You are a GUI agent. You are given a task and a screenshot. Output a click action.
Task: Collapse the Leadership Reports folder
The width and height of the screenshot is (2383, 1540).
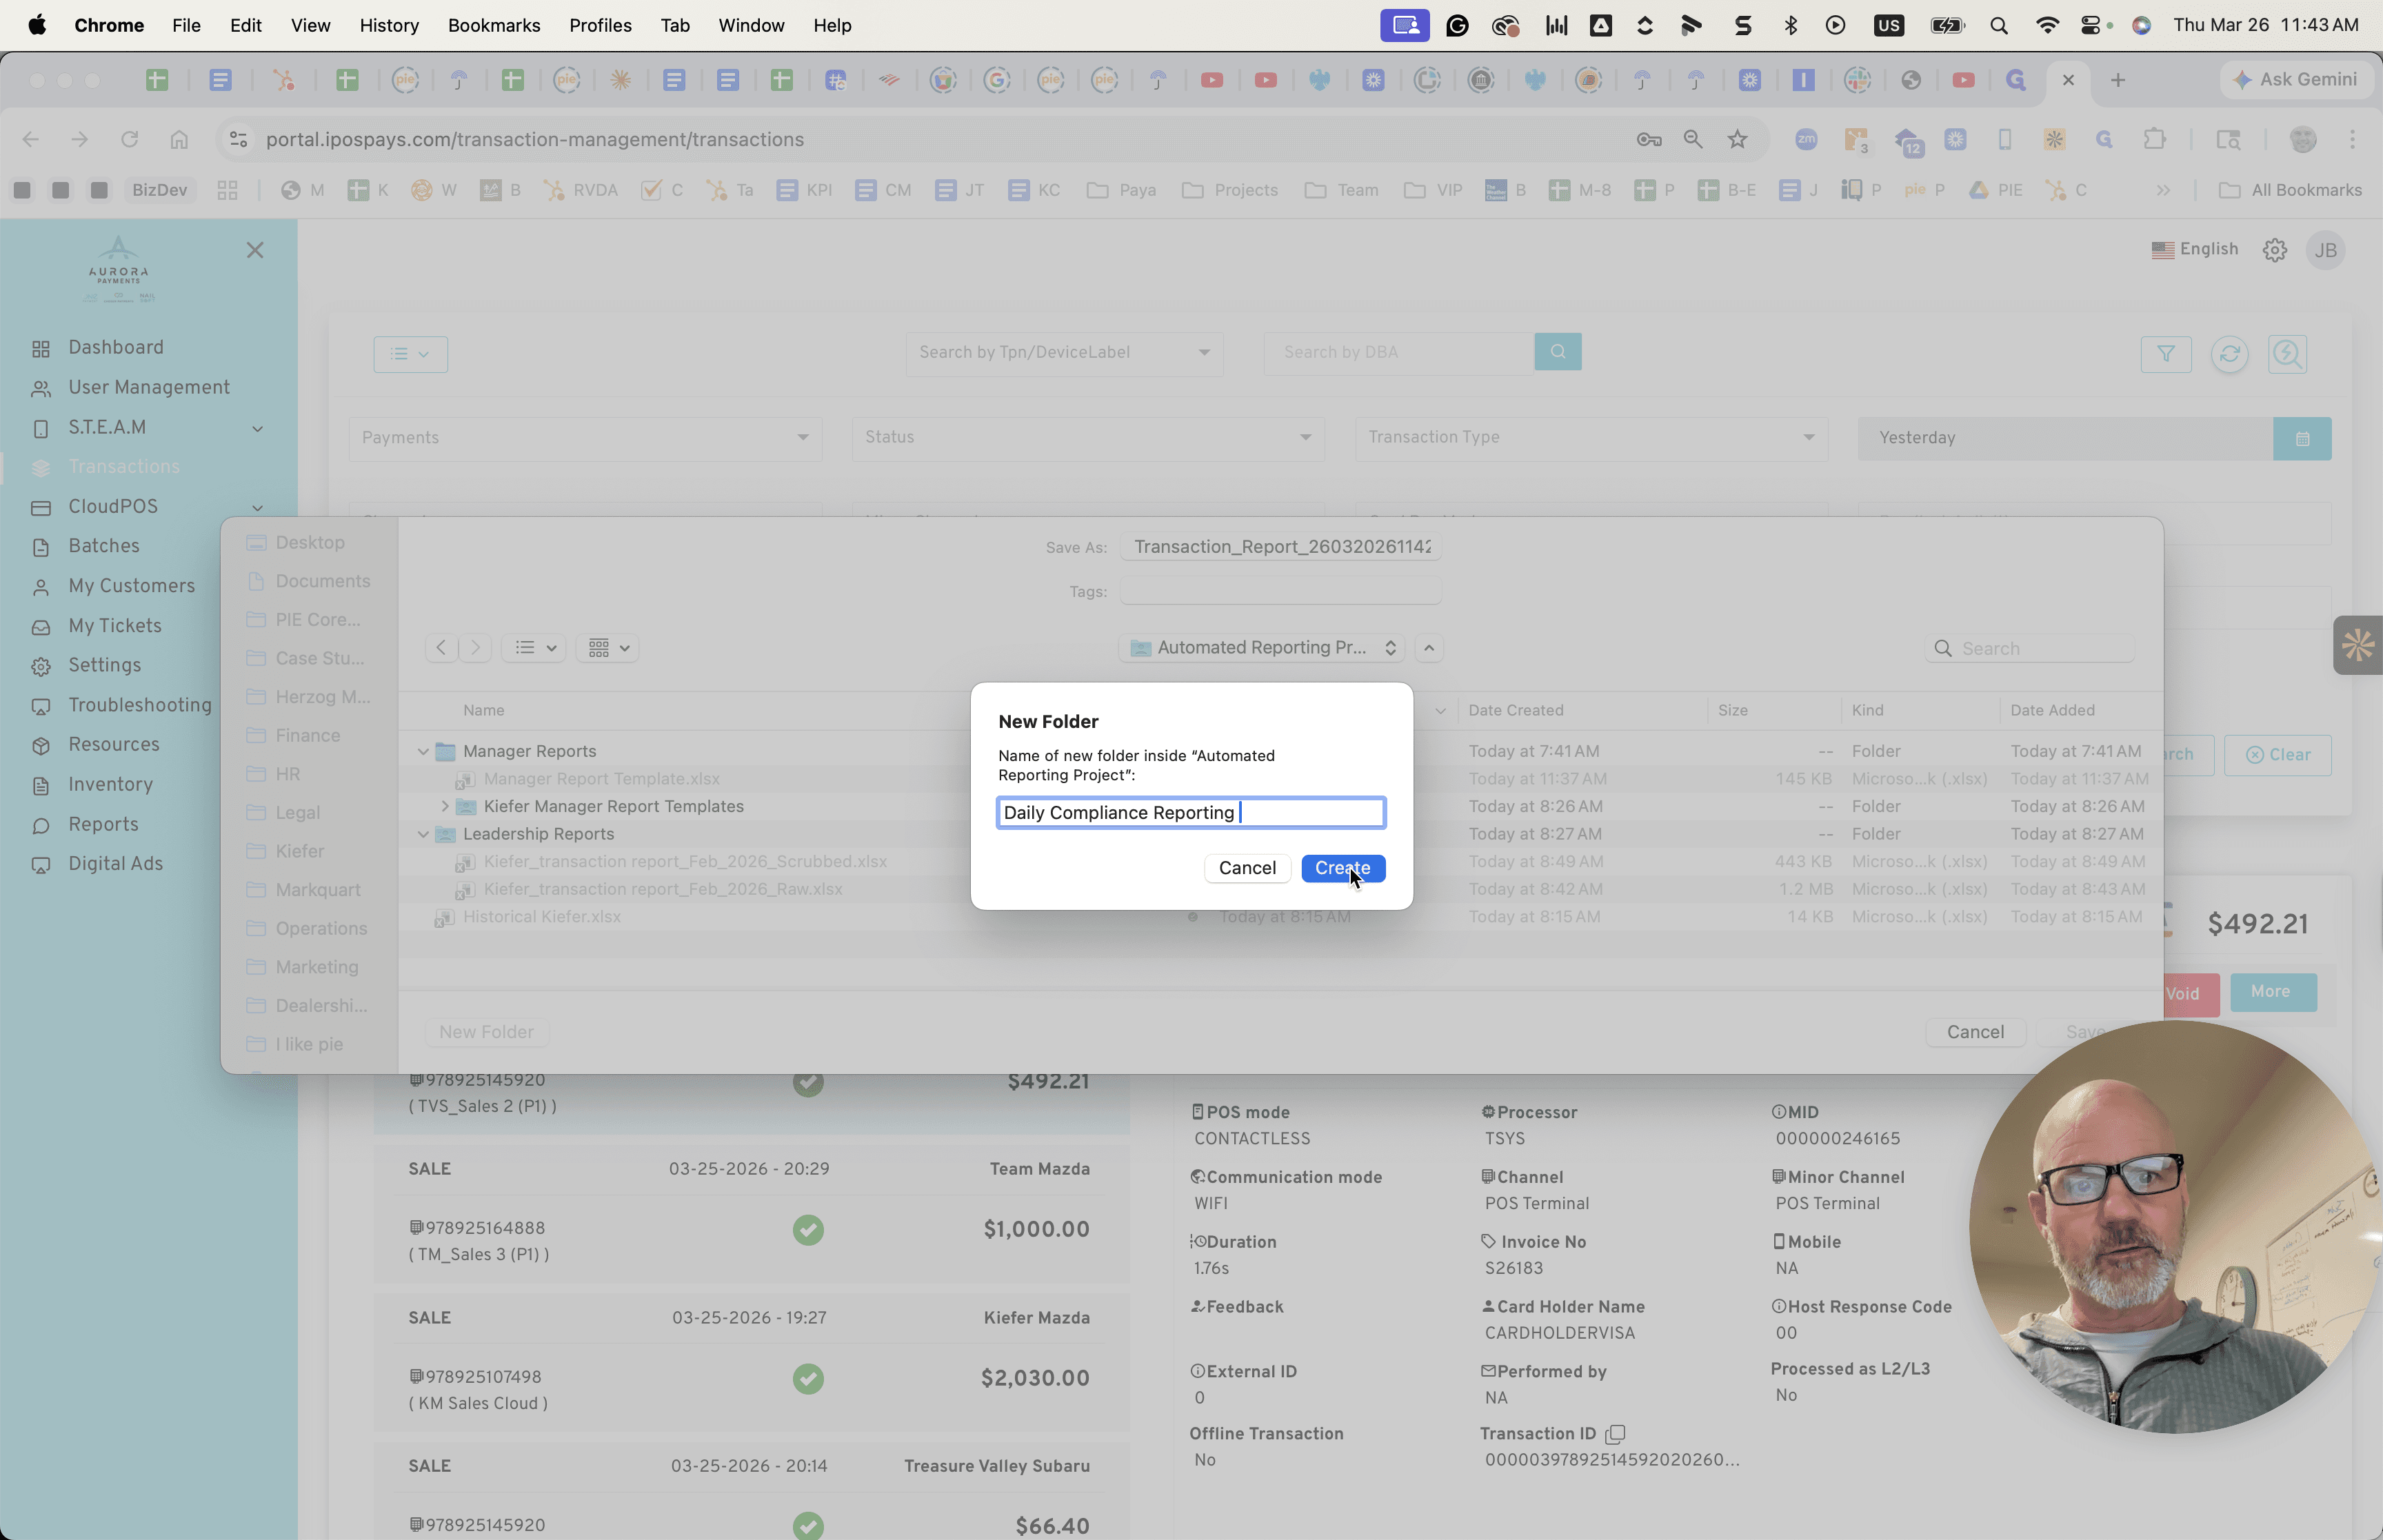[423, 834]
